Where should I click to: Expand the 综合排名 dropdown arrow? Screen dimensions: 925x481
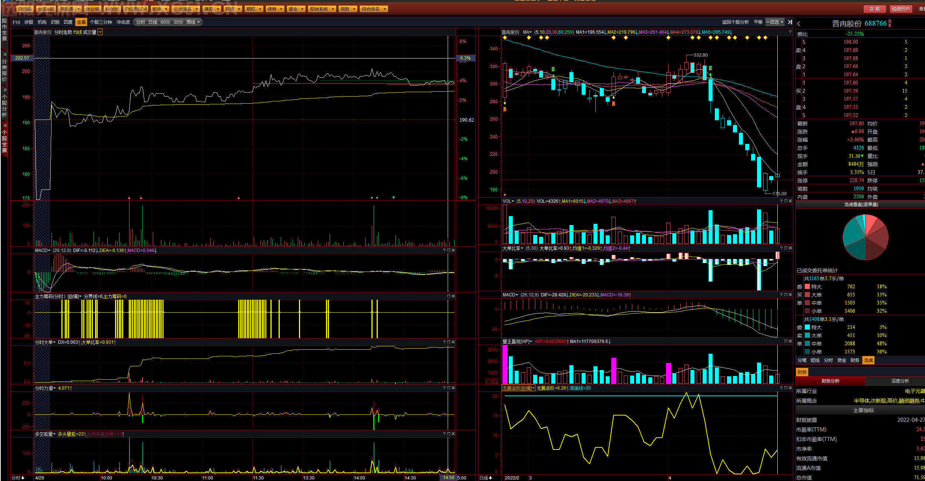tap(385, 9)
